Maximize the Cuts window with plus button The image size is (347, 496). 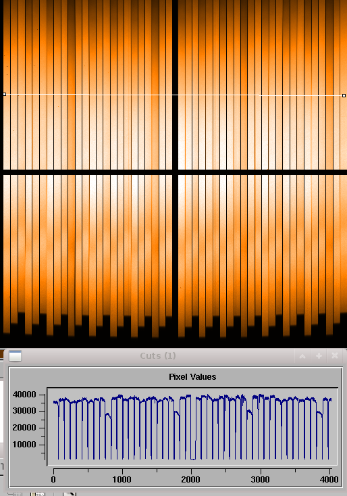[319, 356]
